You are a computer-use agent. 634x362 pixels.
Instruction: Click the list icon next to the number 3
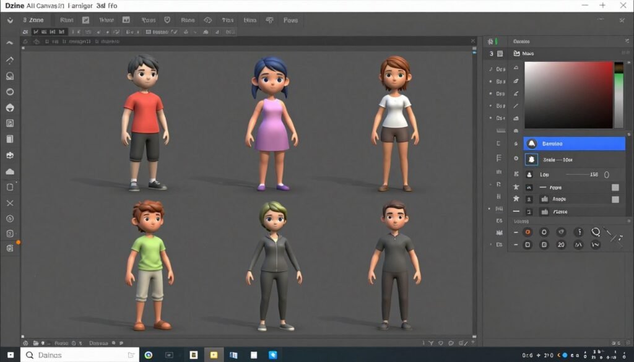tap(500, 53)
